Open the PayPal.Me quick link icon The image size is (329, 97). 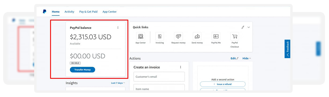click(216, 36)
